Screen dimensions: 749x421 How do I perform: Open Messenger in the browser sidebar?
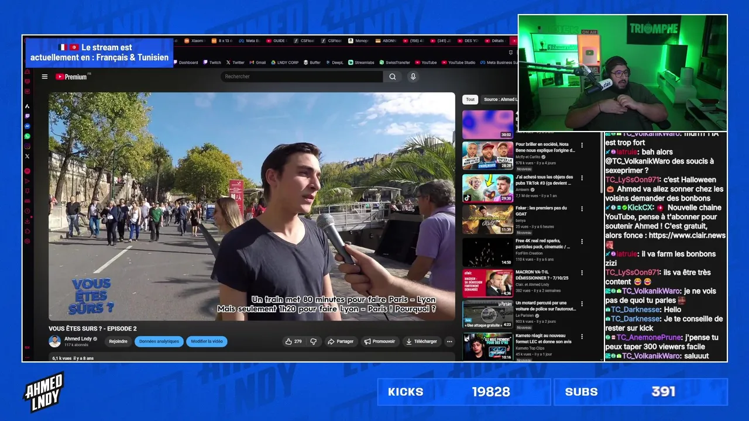click(27, 126)
